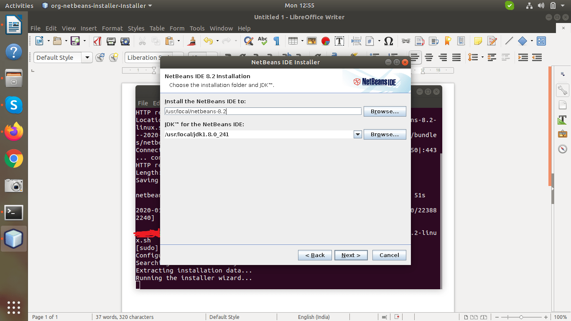Open the Omega special character dialog
Viewport: 571px width, 321px height.
pyautogui.click(x=388, y=41)
